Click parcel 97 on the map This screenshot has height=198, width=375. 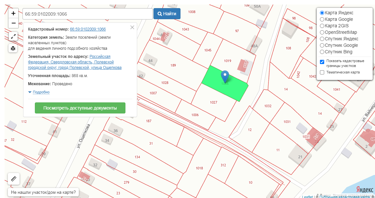(237, 31)
